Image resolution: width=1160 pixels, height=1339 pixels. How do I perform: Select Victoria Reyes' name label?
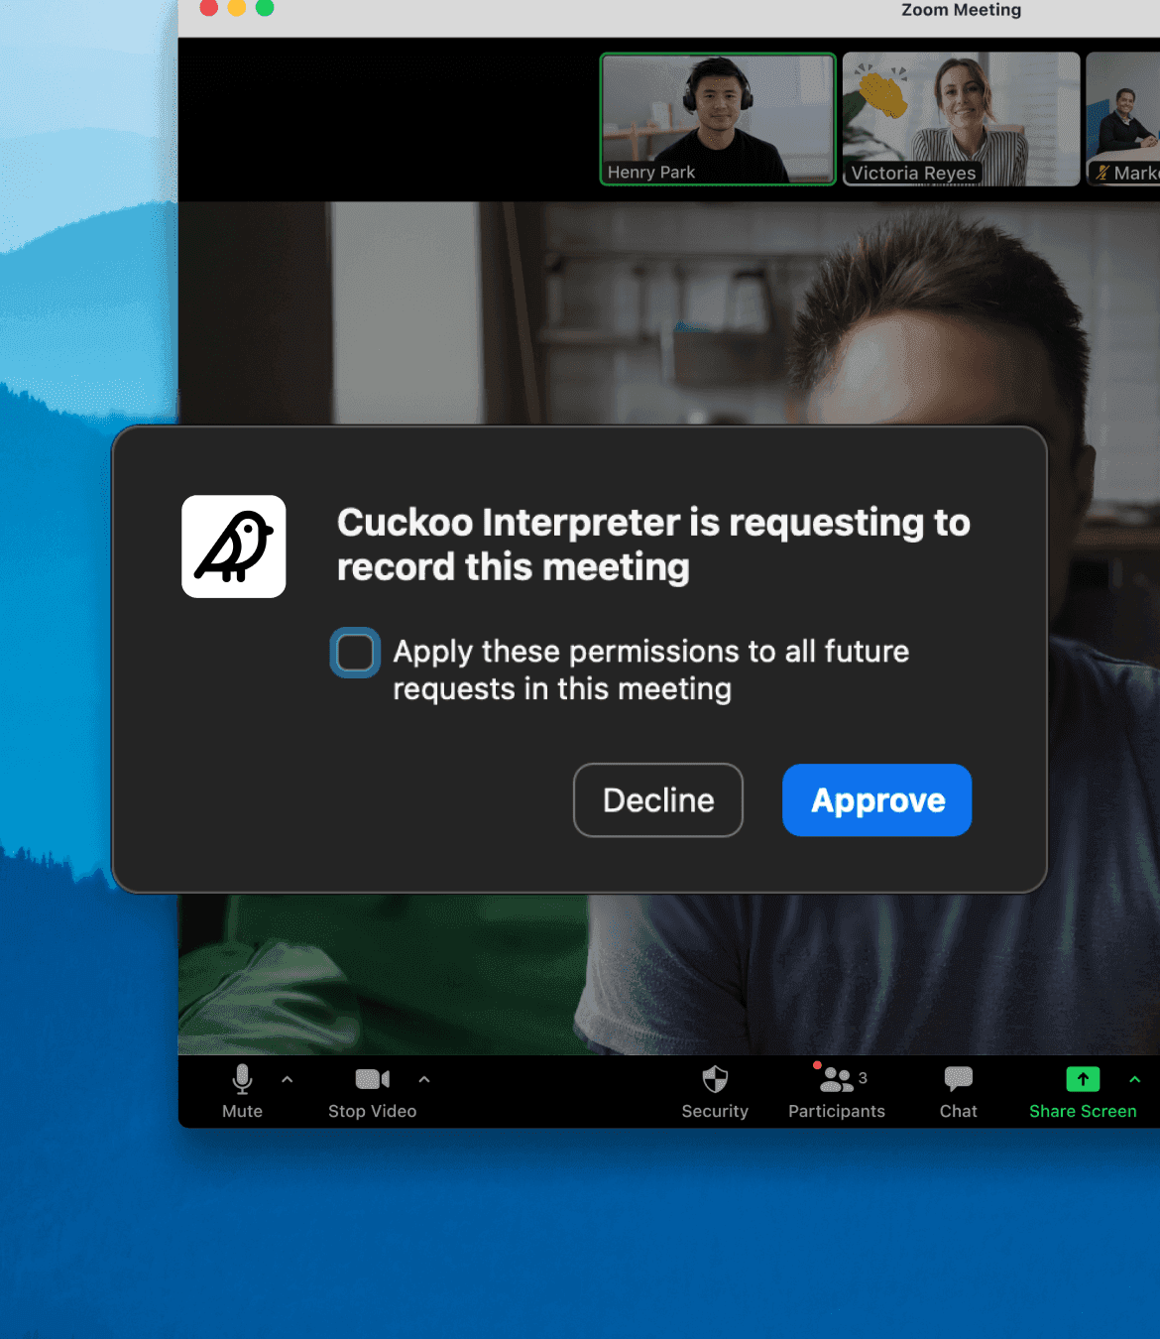pos(913,173)
